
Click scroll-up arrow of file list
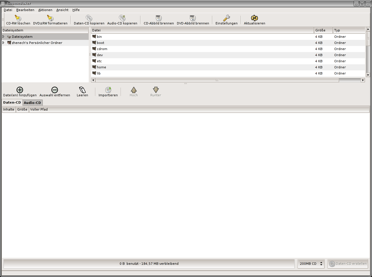[x=368, y=29]
